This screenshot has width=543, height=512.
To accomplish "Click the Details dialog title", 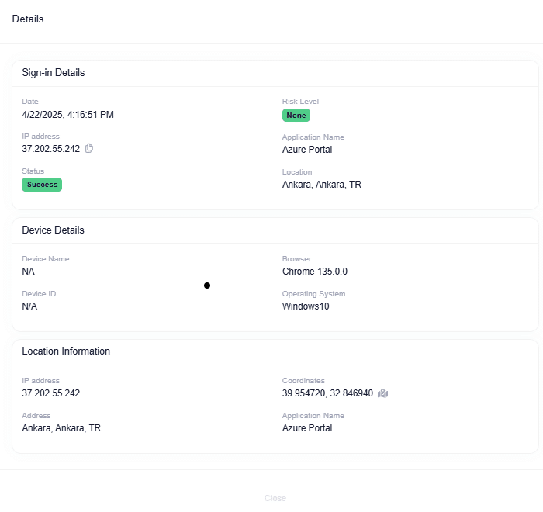I will 28,19.
